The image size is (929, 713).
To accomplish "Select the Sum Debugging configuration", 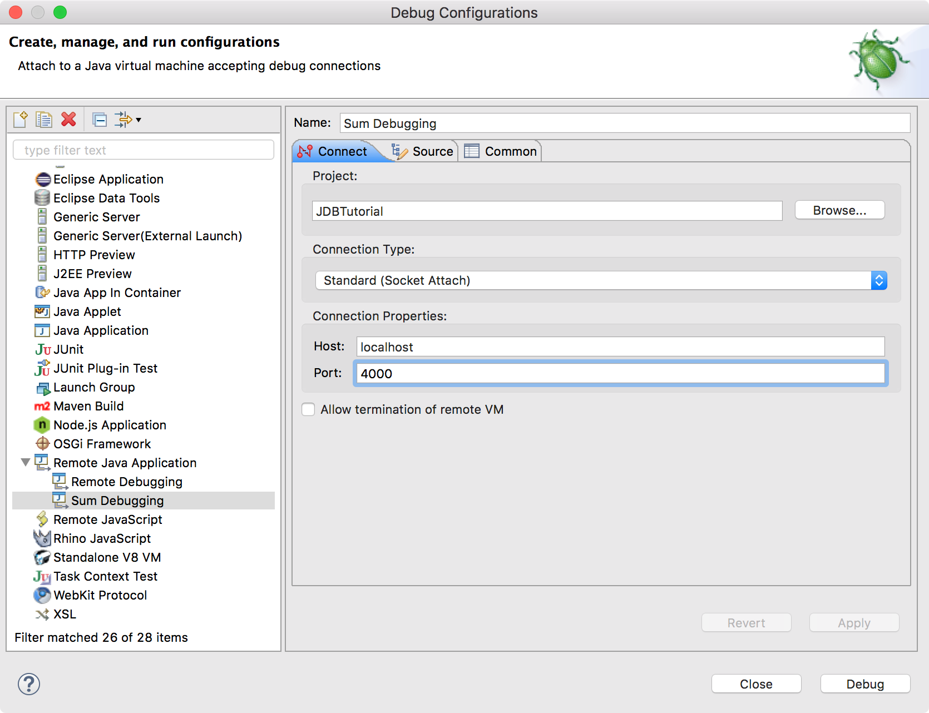I will tap(144, 501).
